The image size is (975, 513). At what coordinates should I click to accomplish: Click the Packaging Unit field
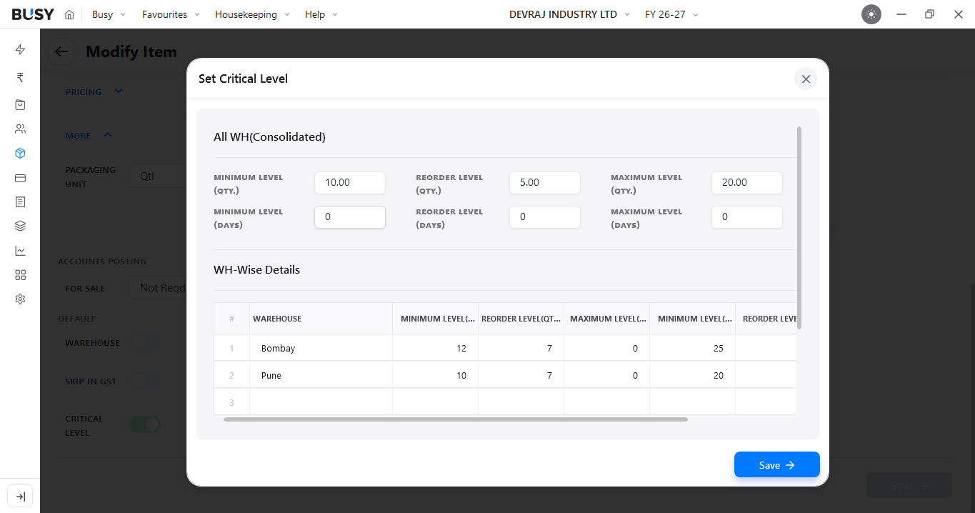(x=159, y=176)
